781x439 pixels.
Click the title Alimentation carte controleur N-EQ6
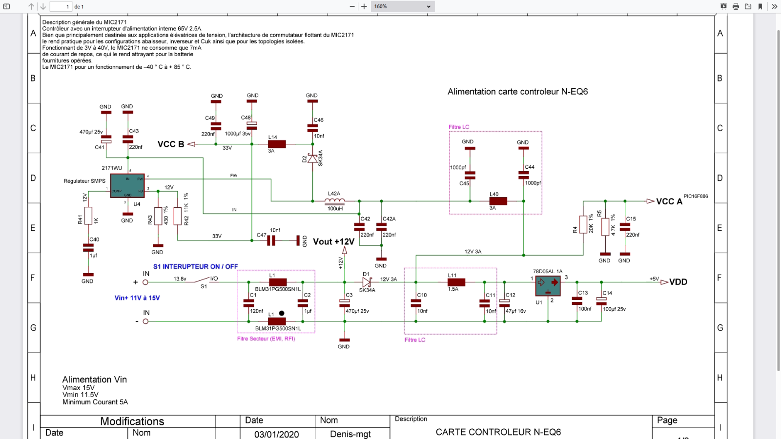517,92
